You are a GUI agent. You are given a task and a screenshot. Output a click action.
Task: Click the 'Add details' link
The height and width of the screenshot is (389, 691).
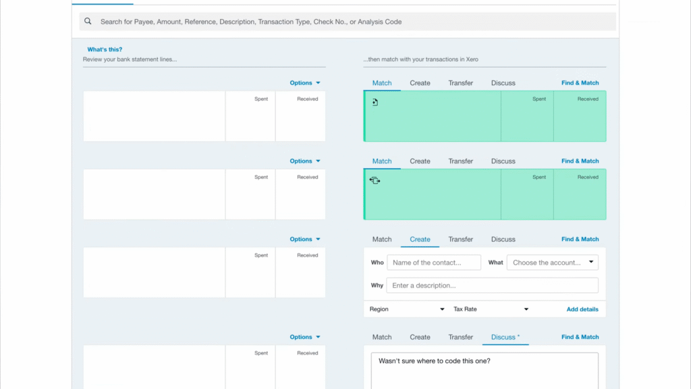coord(582,309)
